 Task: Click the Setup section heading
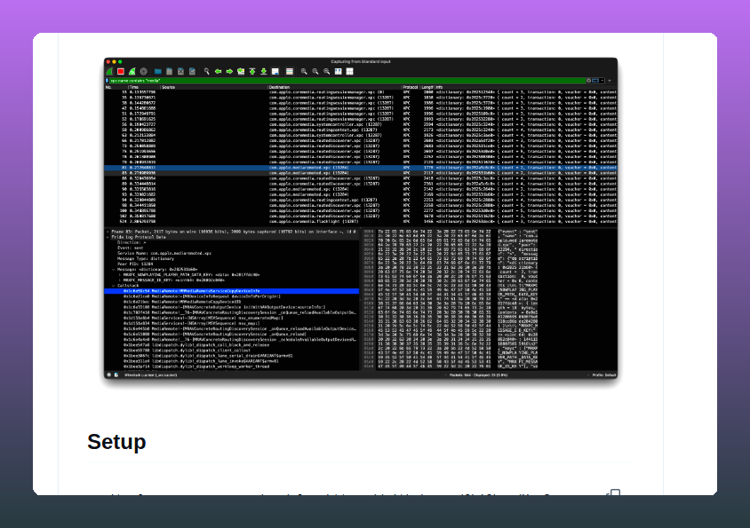point(116,442)
